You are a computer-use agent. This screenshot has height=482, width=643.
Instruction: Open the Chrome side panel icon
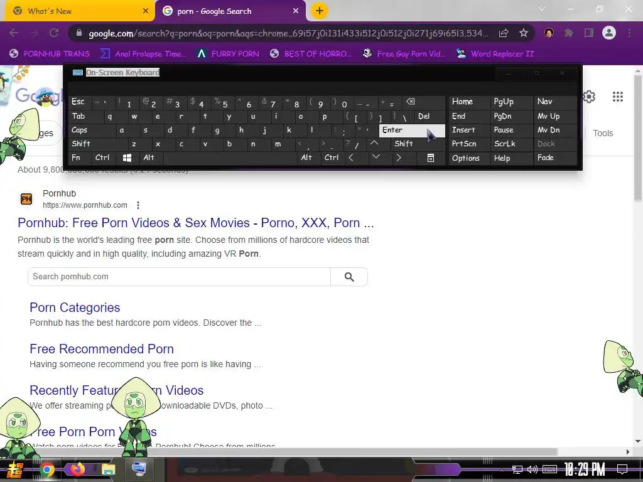pyautogui.click(x=589, y=33)
